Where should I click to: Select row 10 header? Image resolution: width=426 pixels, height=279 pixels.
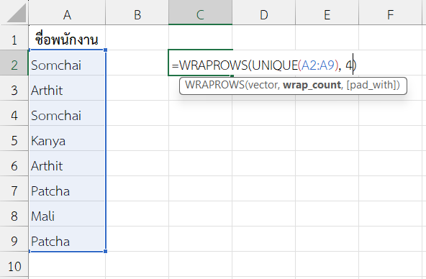14,265
